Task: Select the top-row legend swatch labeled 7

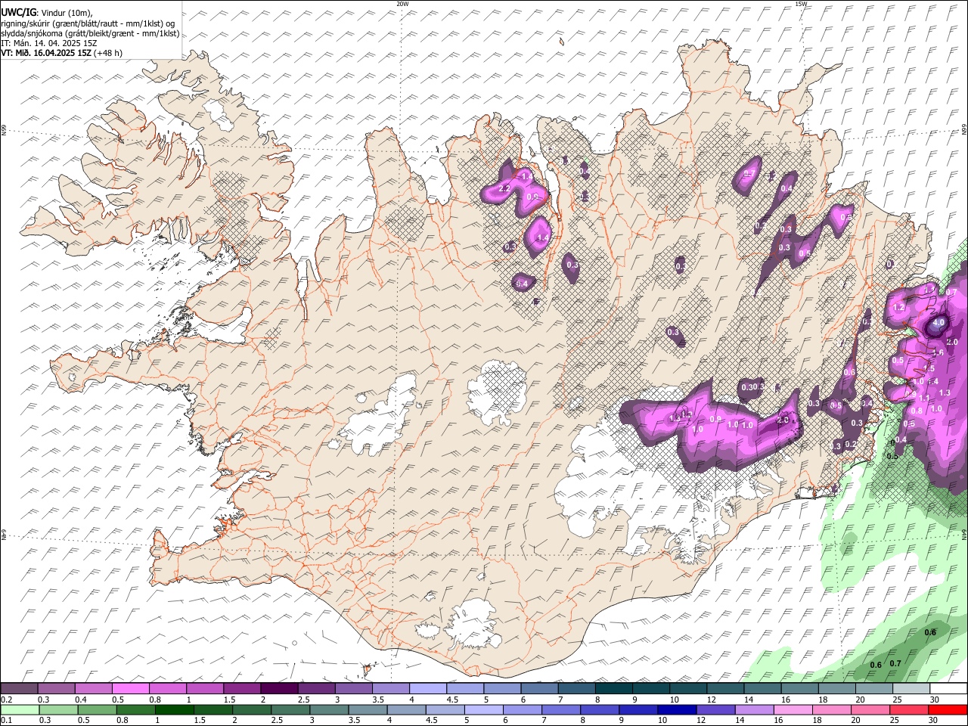Action: pyautogui.click(x=576, y=689)
